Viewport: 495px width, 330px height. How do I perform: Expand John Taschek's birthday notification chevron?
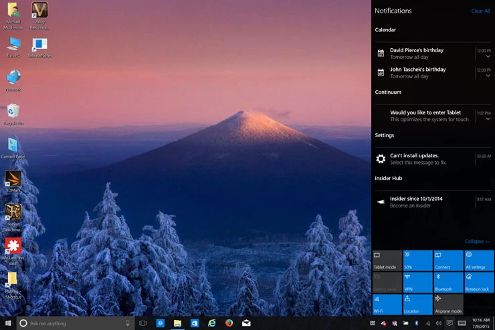point(488,76)
